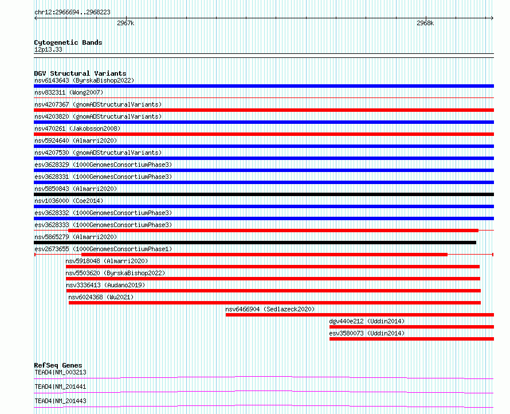Viewport: 510px width, 414px height.
Task: Click the red bar under dgv440e212
Action: click(412, 327)
